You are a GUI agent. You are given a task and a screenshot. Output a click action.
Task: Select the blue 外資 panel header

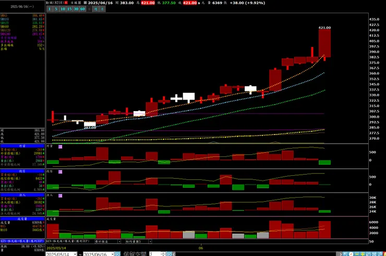(x=22, y=146)
